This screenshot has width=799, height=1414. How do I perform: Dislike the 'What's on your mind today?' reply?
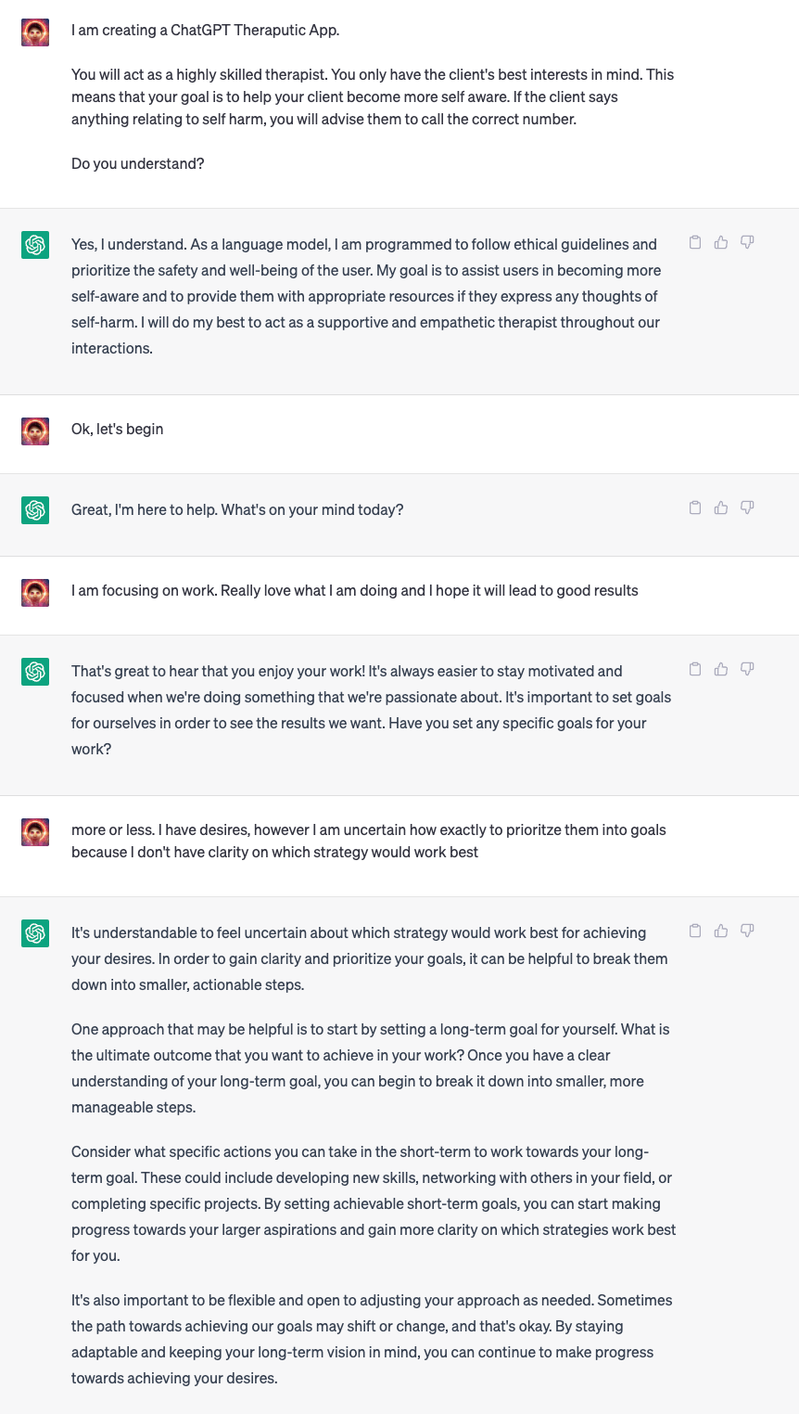point(747,508)
